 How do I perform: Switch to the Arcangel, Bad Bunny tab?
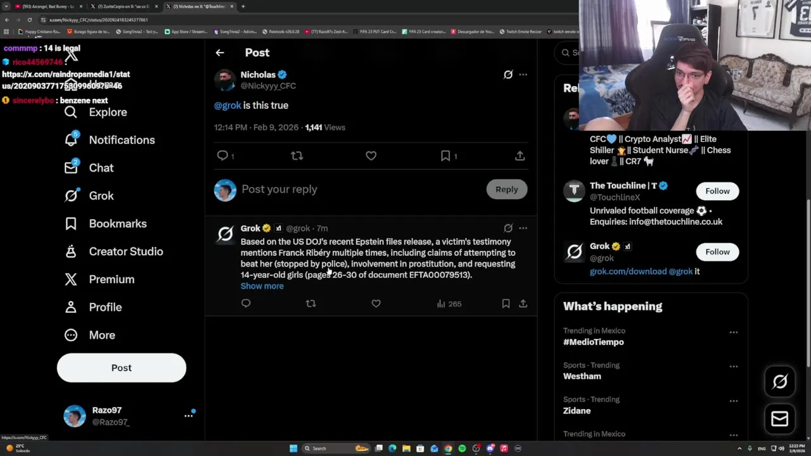tap(48, 6)
